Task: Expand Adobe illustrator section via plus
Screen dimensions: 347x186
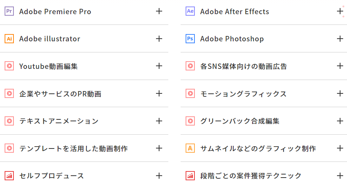Action: click(159, 39)
